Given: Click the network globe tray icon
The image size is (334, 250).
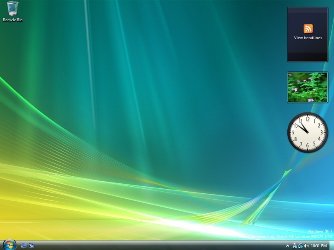Looking at the screenshot, I should point(300,246).
